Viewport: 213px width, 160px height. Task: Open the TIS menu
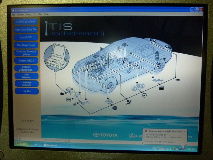pos(35,14)
